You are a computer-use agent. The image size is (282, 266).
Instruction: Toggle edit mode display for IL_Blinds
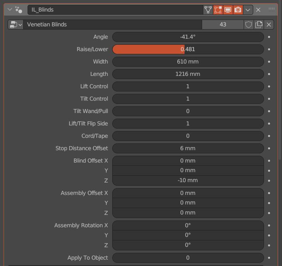pos(218,10)
